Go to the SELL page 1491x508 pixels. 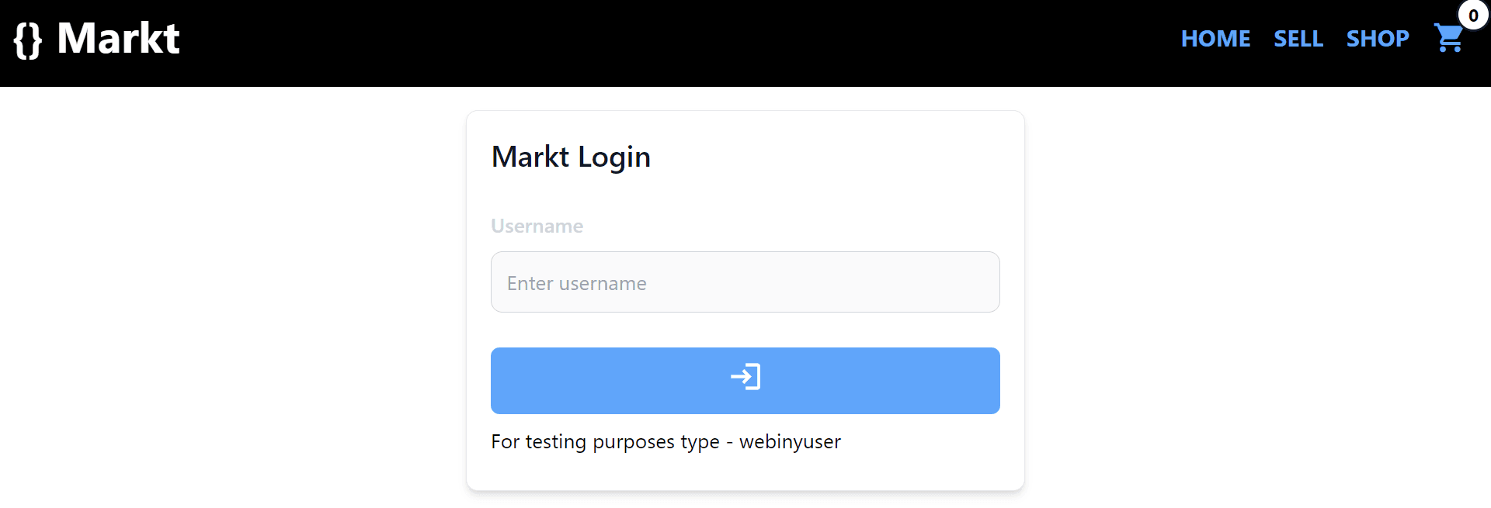tap(1298, 38)
